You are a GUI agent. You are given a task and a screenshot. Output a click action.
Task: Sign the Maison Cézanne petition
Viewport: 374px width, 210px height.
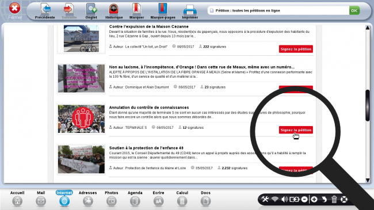point(296,49)
